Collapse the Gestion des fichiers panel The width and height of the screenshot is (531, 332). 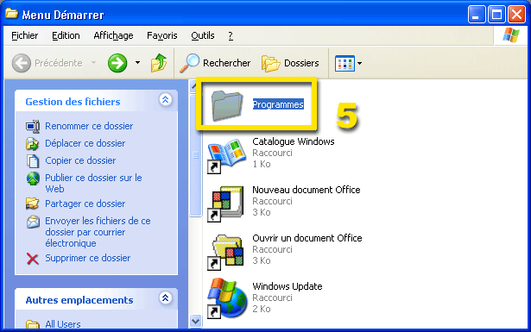click(x=165, y=100)
